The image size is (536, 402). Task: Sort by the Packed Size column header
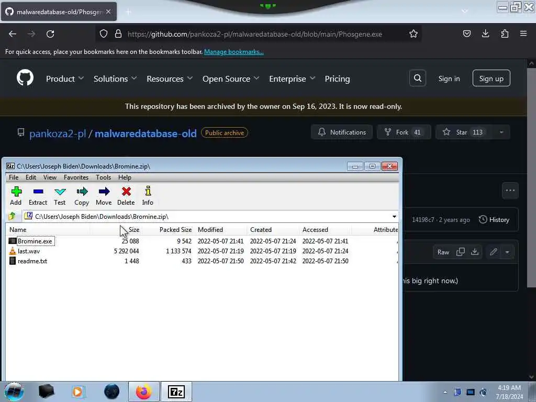(175, 230)
